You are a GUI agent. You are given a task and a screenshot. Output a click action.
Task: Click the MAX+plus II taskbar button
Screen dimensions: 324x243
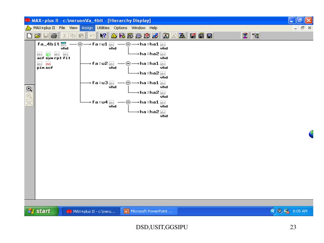point(91,211)
